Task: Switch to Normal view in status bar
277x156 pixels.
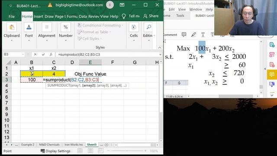Action: (80, 151)
